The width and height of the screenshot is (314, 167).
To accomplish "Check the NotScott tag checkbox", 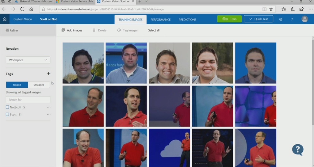I will (x=7, y=107).
